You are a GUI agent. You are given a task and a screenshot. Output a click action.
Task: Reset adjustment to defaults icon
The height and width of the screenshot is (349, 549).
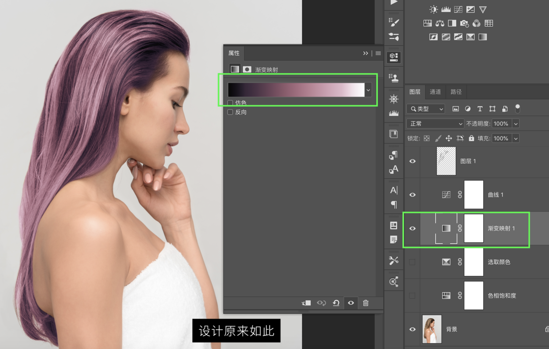click(x=336, y=303)
